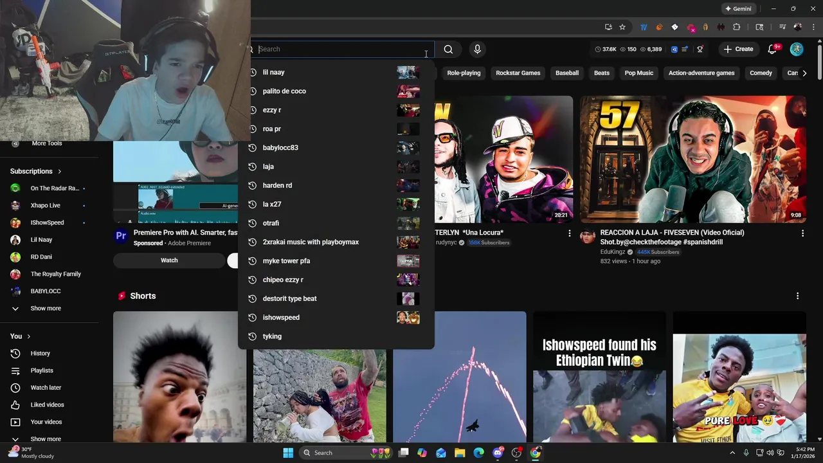Open Microsoft Edge from the taskbar
Viewport: 823px width, 463px height.
tap(478, 453)
